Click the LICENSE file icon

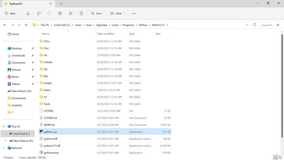pyautogui.click(x=41, y=111)
